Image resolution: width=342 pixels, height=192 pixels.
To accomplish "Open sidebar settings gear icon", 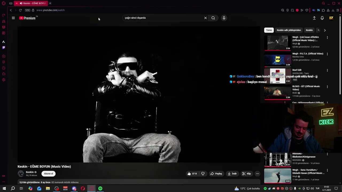I will pyautogui.click(x=4, y=80).
